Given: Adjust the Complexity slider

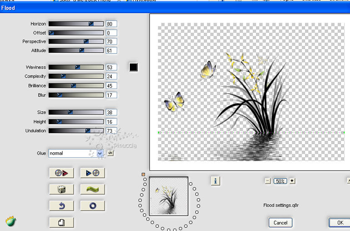Looking at the screenshot, I should [x=76, y=76].
